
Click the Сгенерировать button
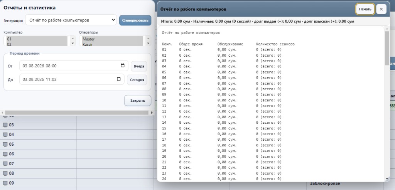135,20
